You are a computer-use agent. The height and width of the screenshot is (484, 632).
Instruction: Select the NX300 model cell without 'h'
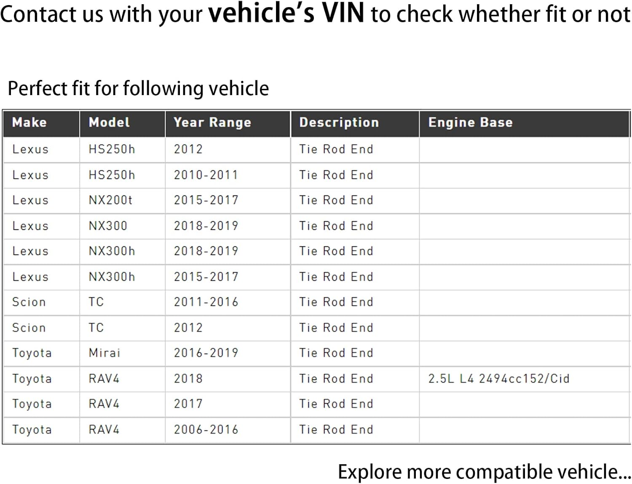[x=108, y=226]
